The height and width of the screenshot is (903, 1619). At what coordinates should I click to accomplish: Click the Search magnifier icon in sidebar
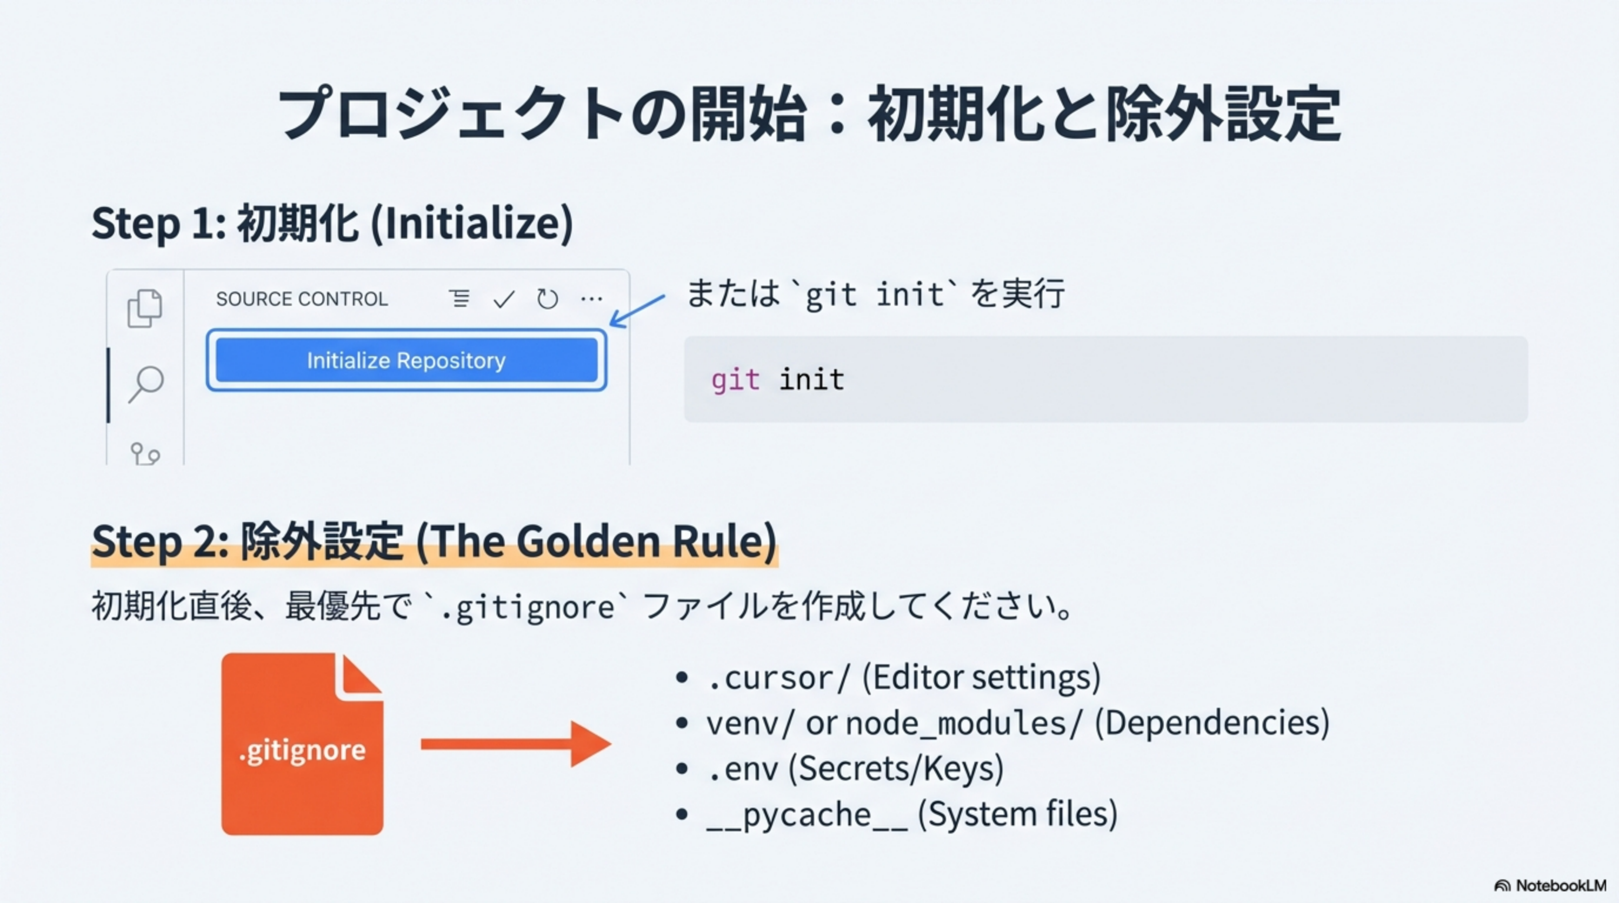click(x=146, y=384)
